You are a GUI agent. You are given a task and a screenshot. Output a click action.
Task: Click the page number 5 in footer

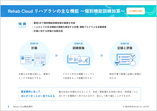click(8, 107)
